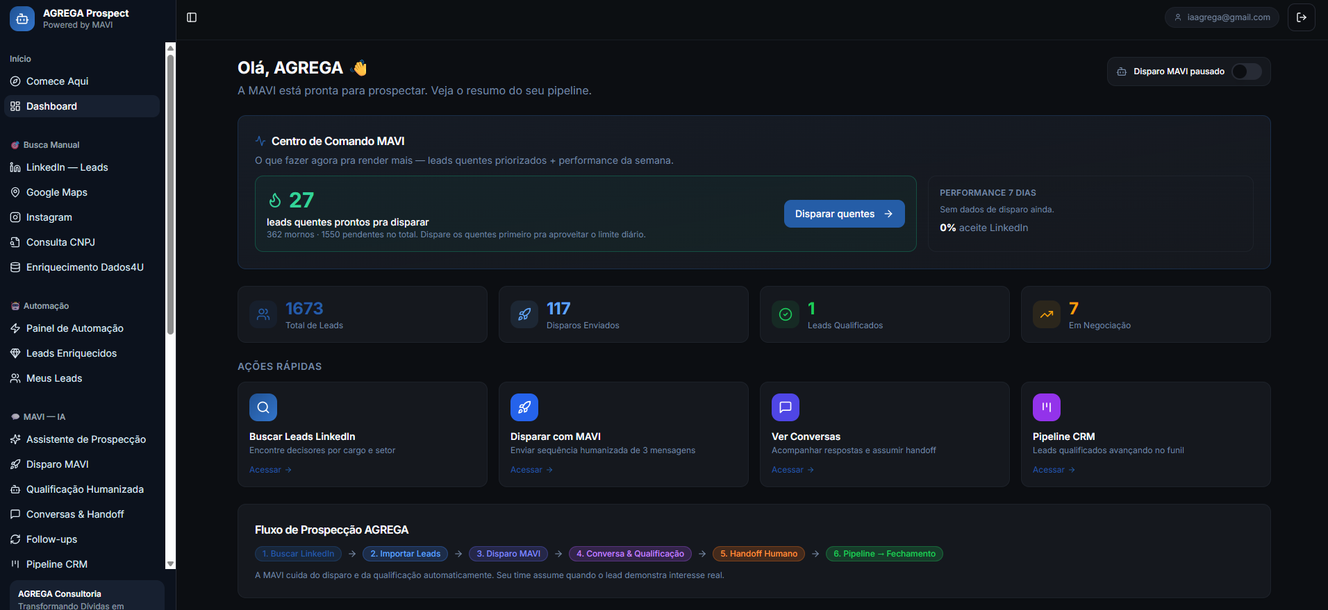Click the 6. Pipeline → Fechamento step

[x=884, y=554]
